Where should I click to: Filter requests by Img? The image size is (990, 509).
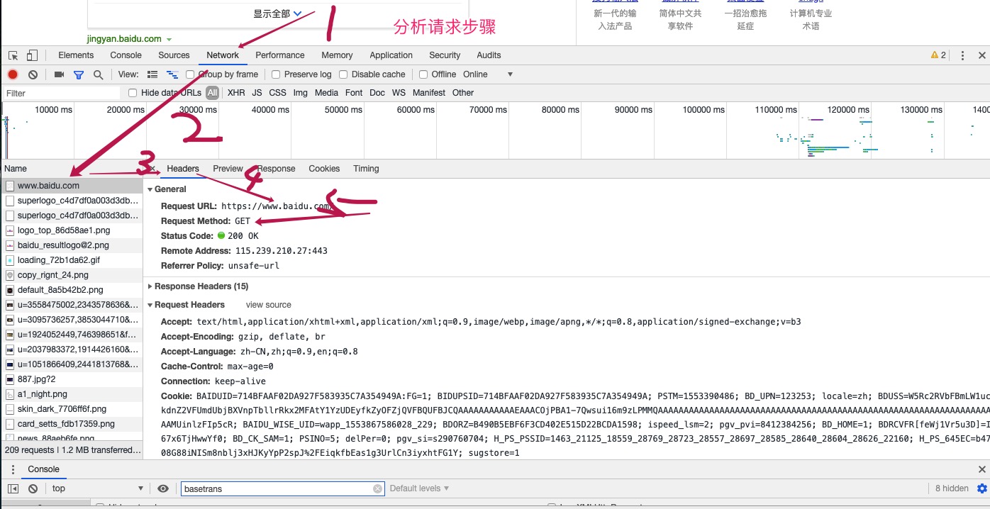pyautogui.click(x=301, y=93)
